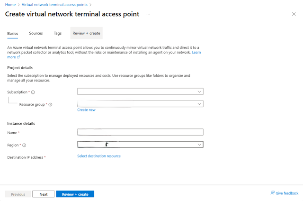303x201 pixels.
Task: Switch to the Tags tab
Action: (58, 33)
